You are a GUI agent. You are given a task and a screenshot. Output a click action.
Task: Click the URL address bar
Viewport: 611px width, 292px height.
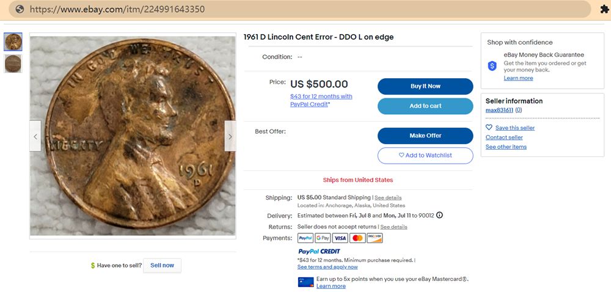point(305,9)
